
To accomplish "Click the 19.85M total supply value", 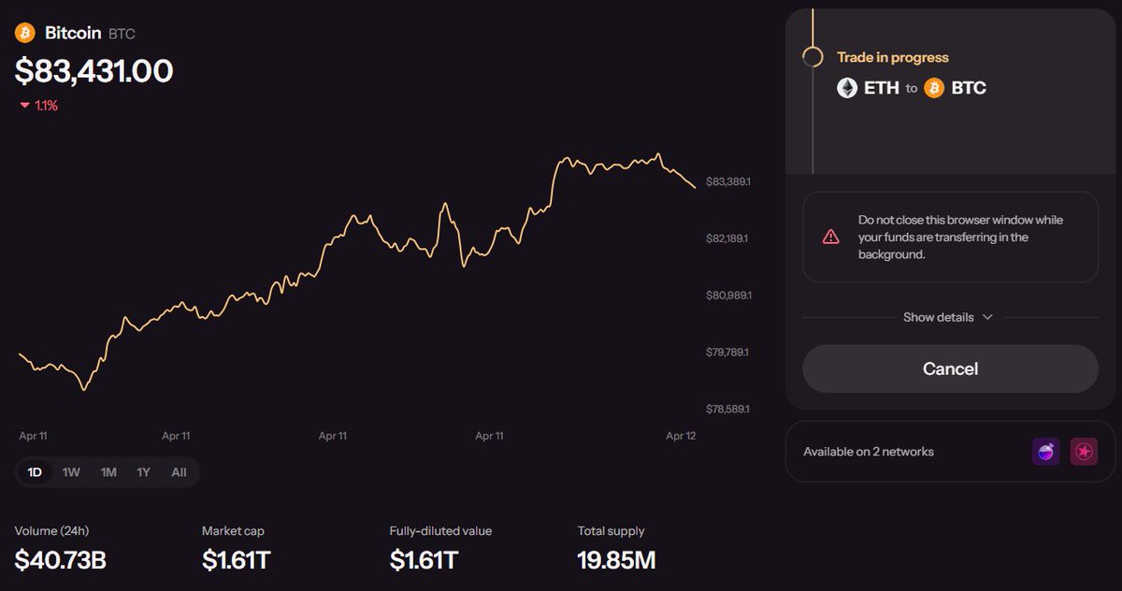I will pyautogui.click(x=616, y=560).
